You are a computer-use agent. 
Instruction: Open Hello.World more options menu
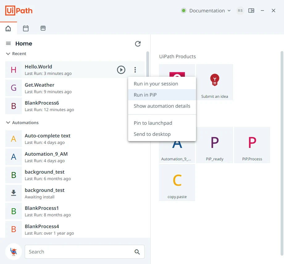pyautogui.click(x=135, y=70)
